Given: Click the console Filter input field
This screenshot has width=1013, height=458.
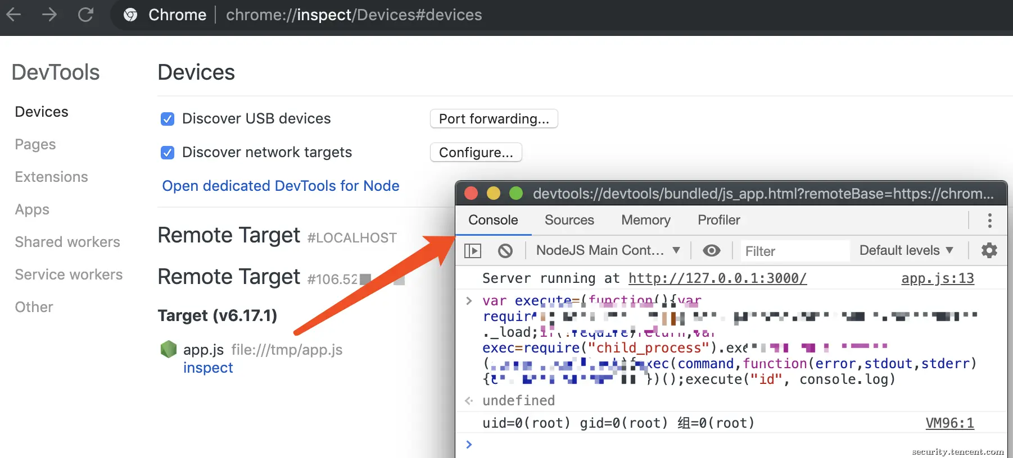Looking at the screenshot, I should click(794, 251).
